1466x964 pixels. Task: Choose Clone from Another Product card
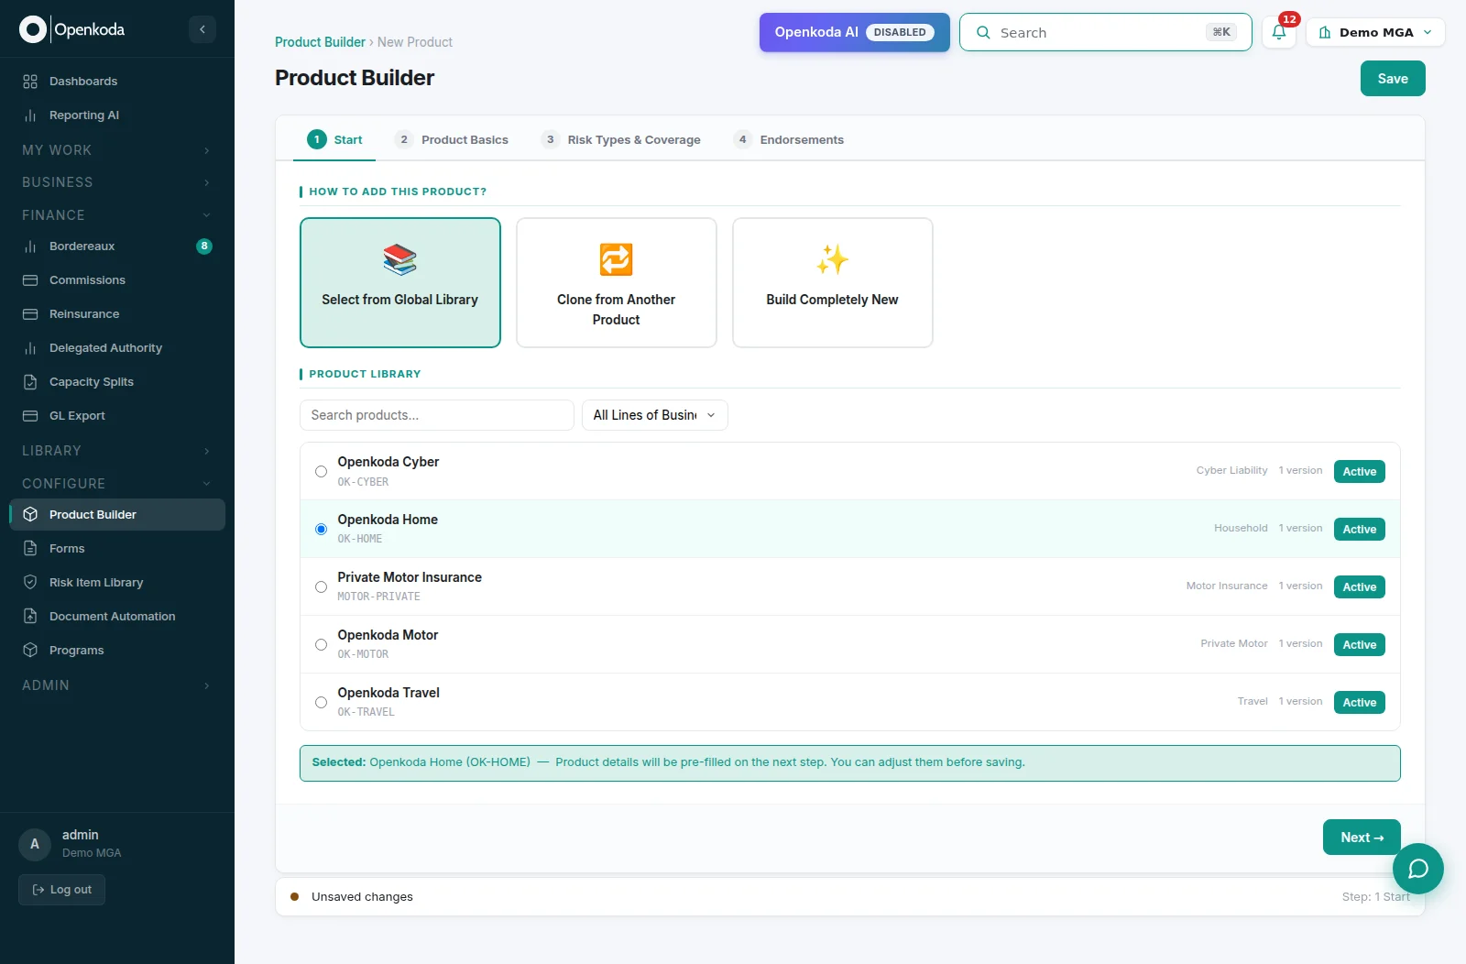coord(617,282)
